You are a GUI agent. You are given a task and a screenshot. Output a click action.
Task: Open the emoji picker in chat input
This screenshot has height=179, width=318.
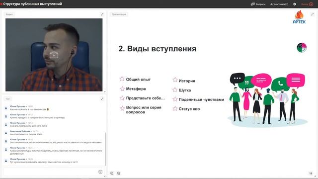(100, 172)
